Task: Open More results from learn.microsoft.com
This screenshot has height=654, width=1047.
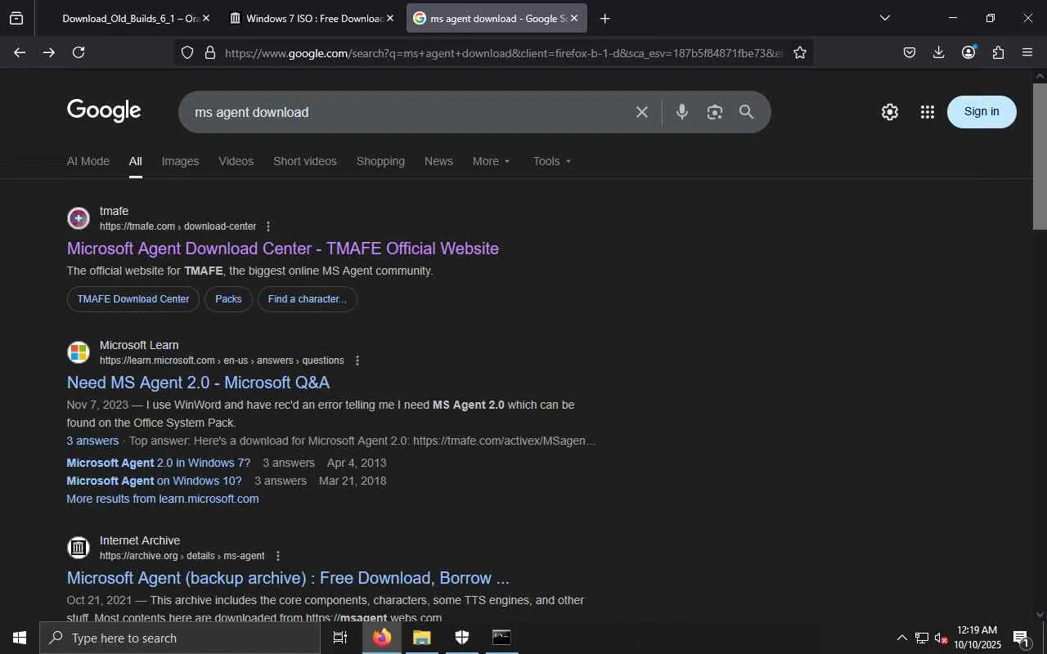Action: click(163, 499)
